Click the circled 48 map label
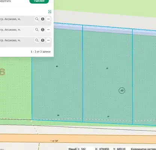Viewport: 156px width, 150px height. 122,90
